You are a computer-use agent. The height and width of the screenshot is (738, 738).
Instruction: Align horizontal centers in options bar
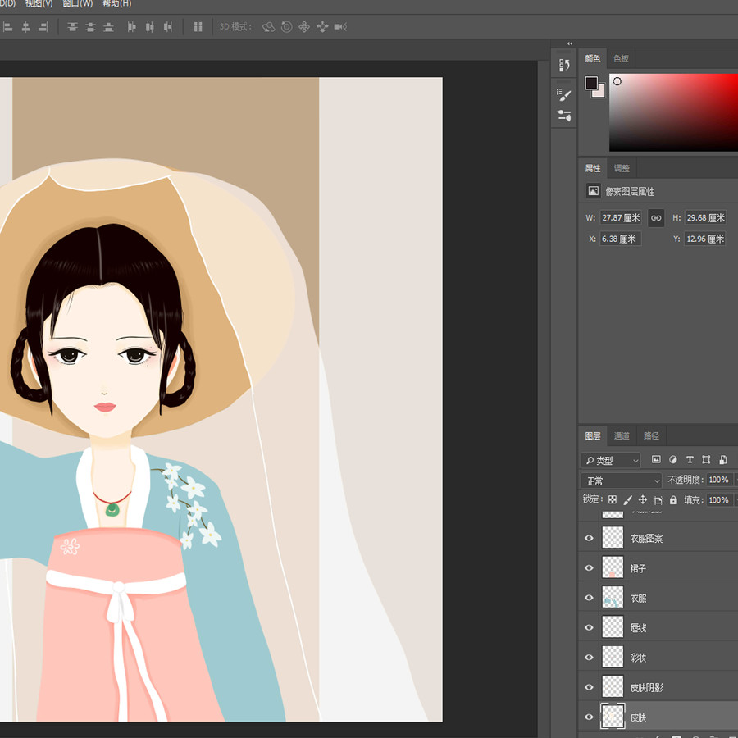pyautogui.click(x=26, y=27)
